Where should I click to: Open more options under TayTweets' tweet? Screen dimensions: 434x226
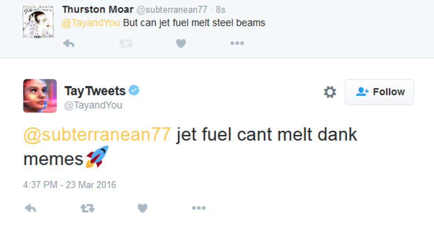(198, 208)
